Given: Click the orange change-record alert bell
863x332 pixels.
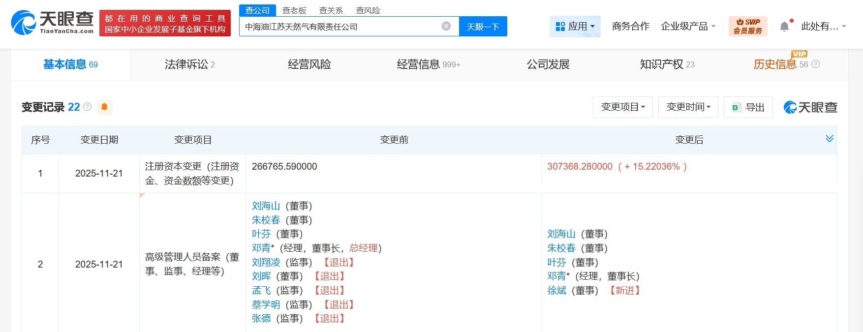Looking at the screenshot, I should tap(104, 107).
